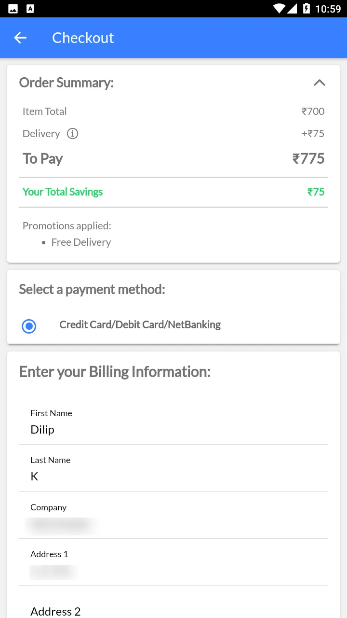Tap the cellular signal icon in the status bar

(292, 9)
